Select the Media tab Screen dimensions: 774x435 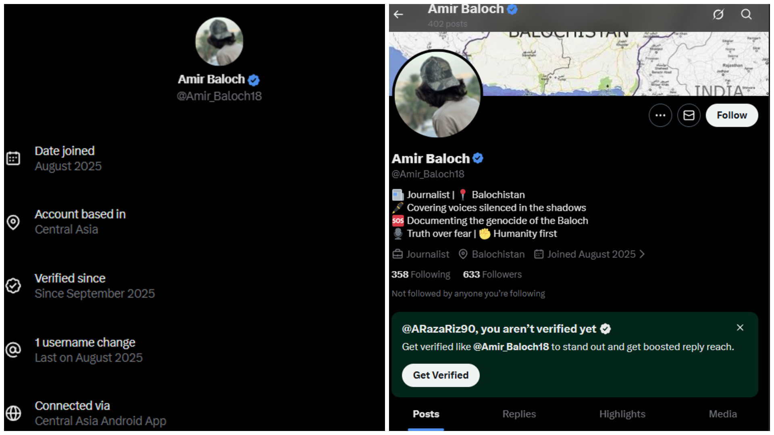point(723,414)
